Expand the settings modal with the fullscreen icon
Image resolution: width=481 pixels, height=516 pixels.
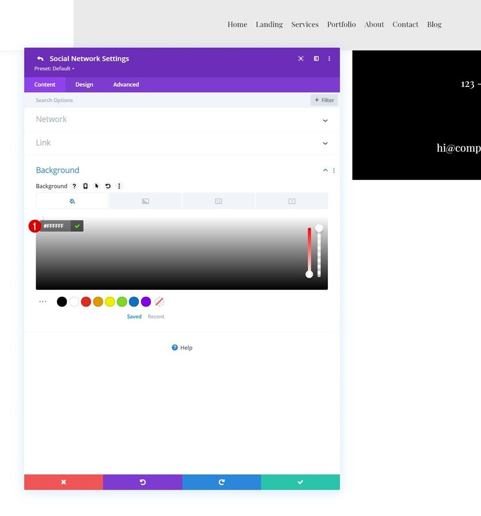pyautogui.click(x=301, y=58)
